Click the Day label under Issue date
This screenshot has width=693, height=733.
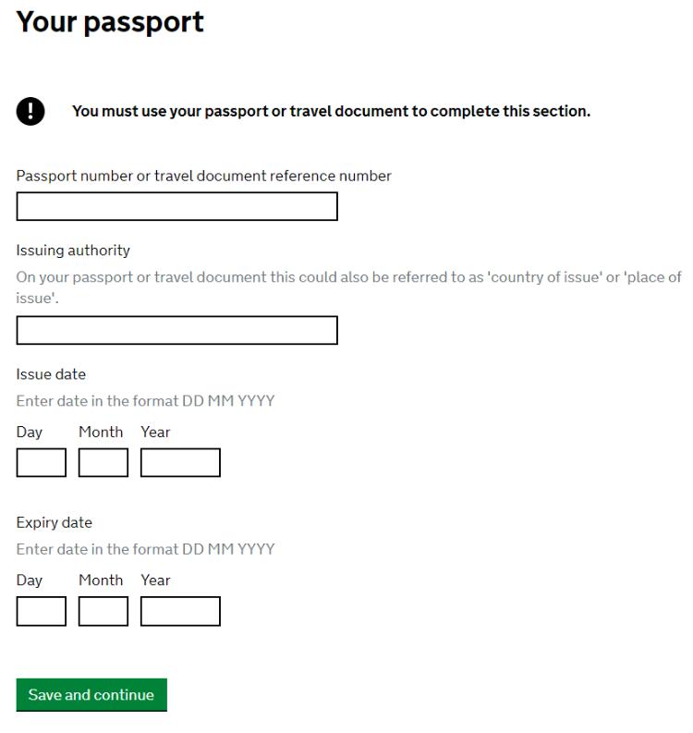(30, 432)
